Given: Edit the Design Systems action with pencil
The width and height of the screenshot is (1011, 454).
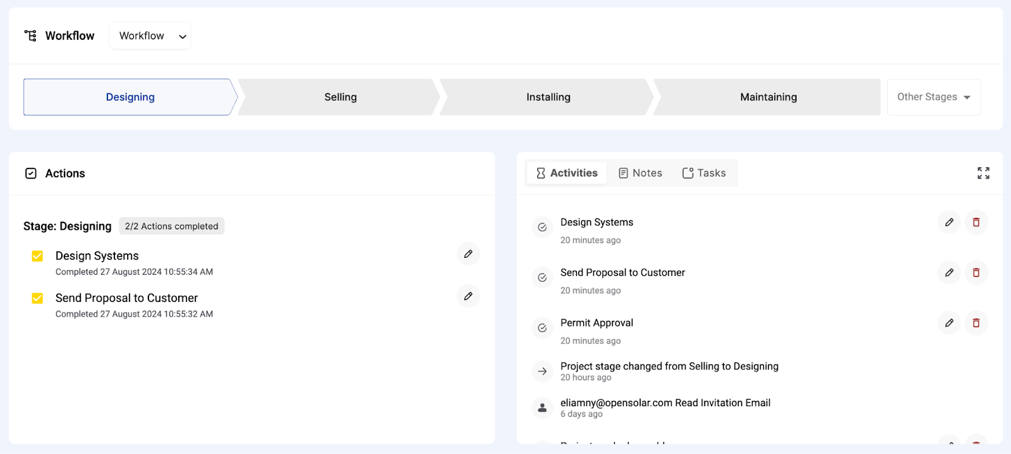Looking at the screenshot, I should pos(468,254).
